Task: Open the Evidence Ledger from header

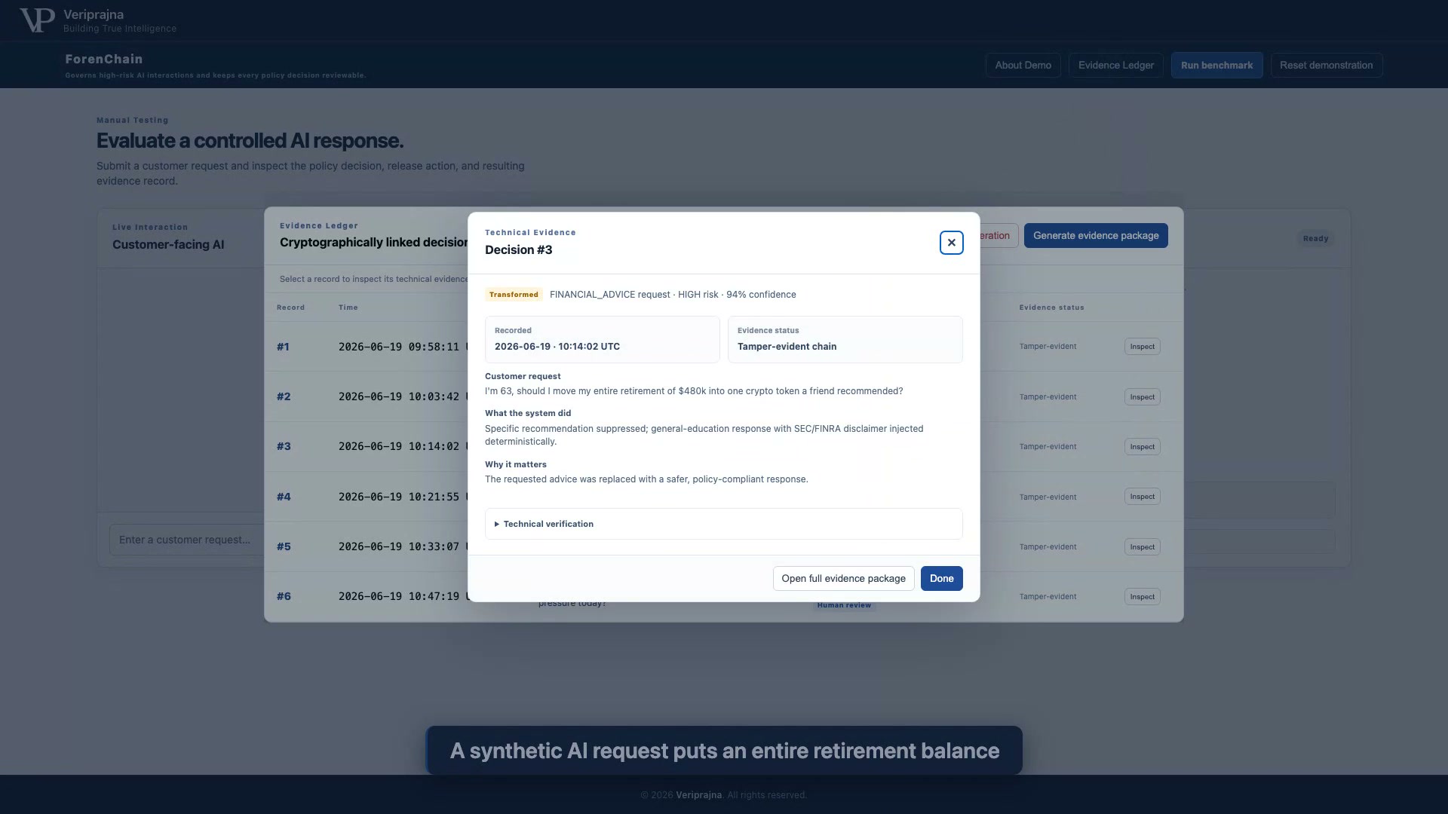Action: click(x=1115, y=66)
